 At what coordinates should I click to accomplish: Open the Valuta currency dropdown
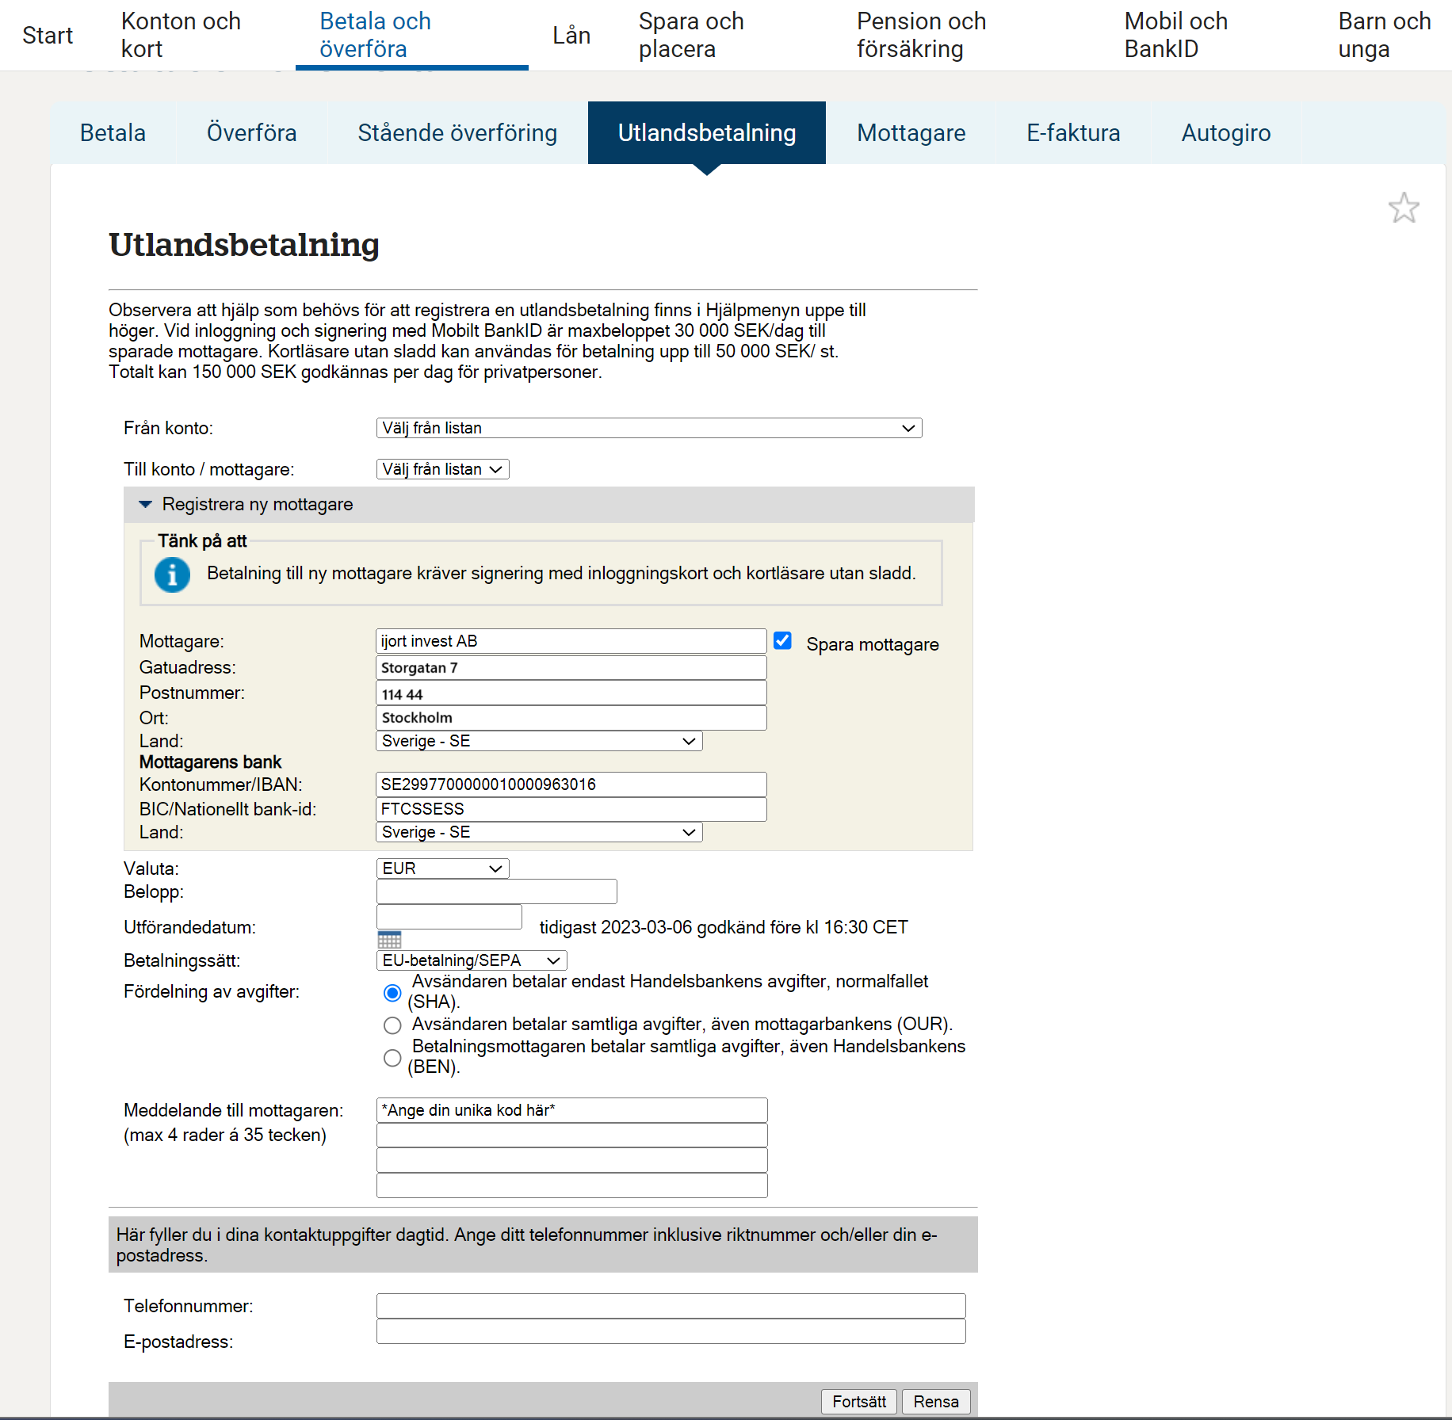442,868
